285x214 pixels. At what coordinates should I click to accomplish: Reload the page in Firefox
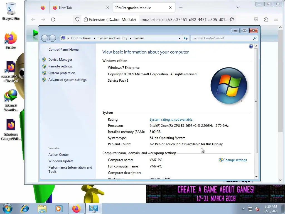point(53,19)
